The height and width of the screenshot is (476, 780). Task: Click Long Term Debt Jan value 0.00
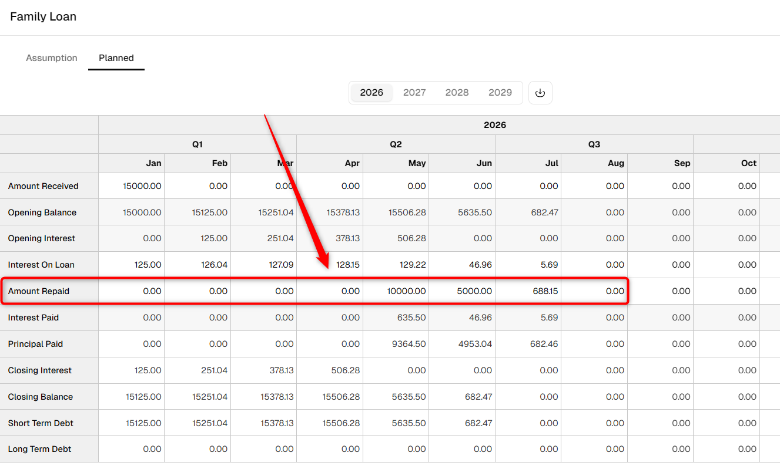152,449
